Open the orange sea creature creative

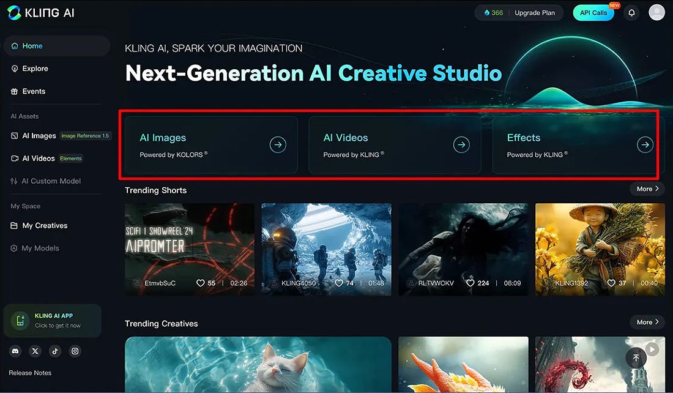click(x=464, y=364)
